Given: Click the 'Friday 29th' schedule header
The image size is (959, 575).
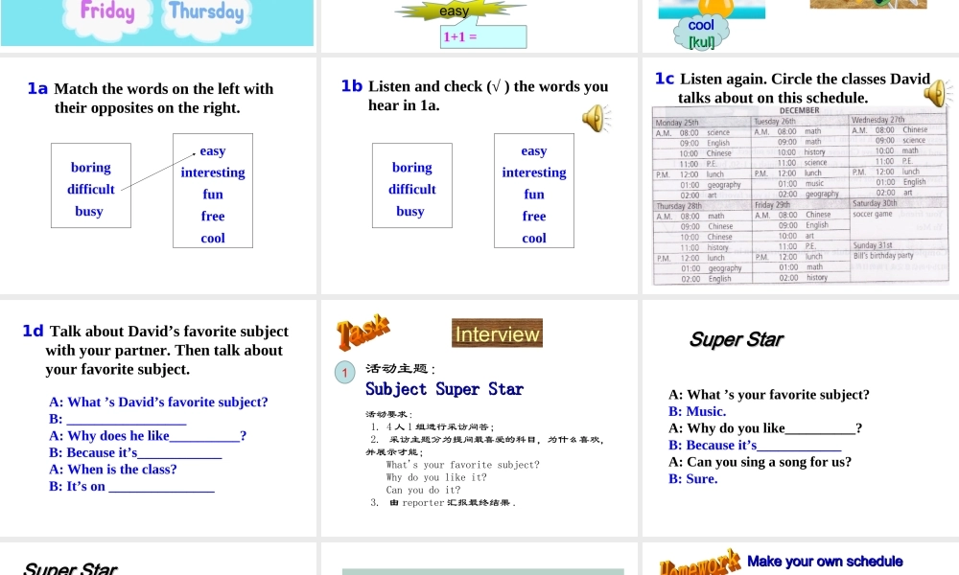Looking at the screenshot, I should 772,205.
